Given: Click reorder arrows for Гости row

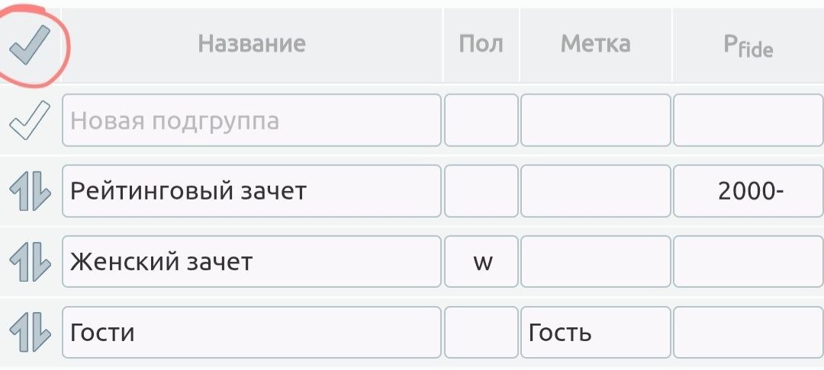Looking at the screenshot, I should tap(30, 333).
